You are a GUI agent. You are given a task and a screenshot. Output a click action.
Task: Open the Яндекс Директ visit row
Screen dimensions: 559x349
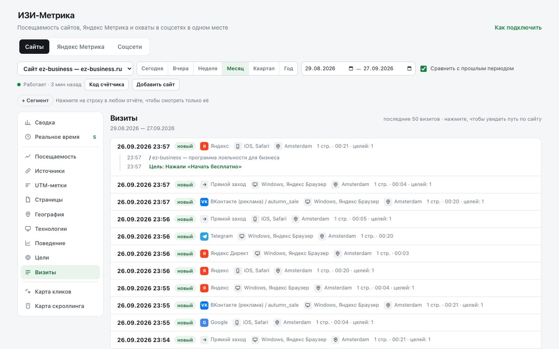(x=326, y=254)
